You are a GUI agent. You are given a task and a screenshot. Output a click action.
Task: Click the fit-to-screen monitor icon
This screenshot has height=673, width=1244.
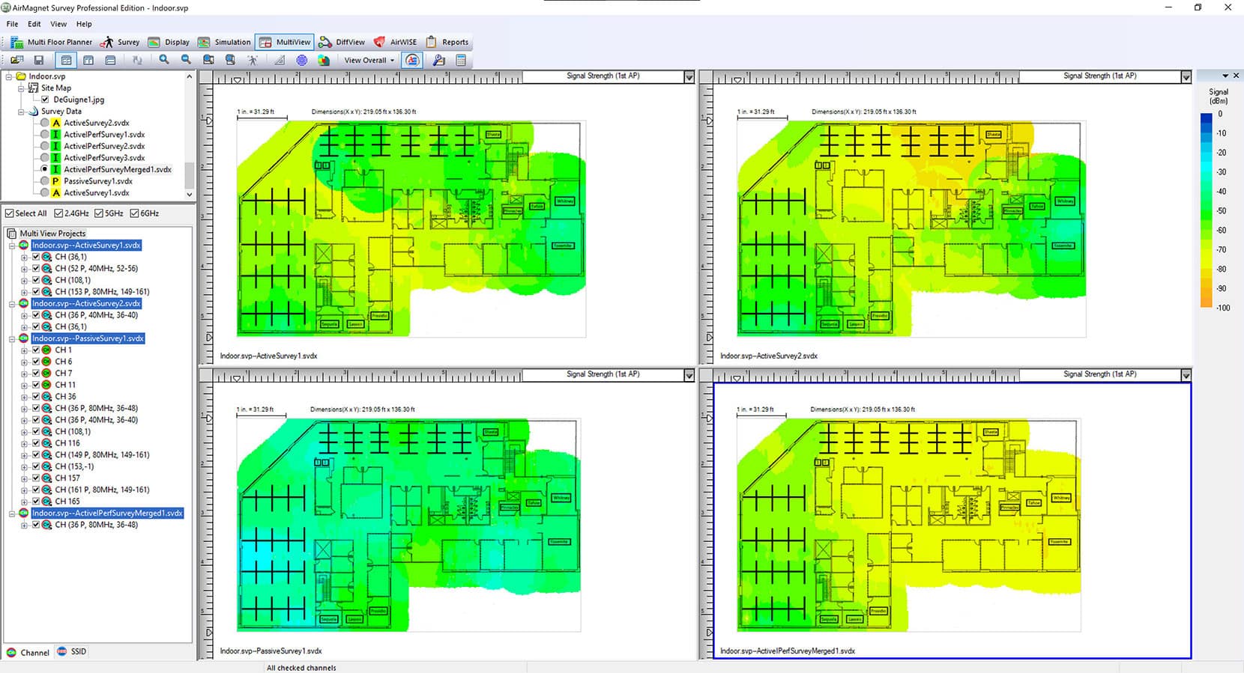230,60
